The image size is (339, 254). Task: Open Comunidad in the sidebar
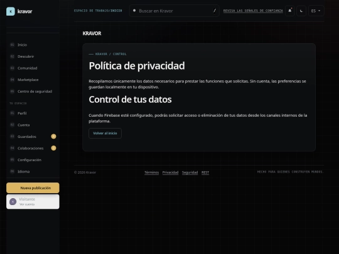click(33, 68)
